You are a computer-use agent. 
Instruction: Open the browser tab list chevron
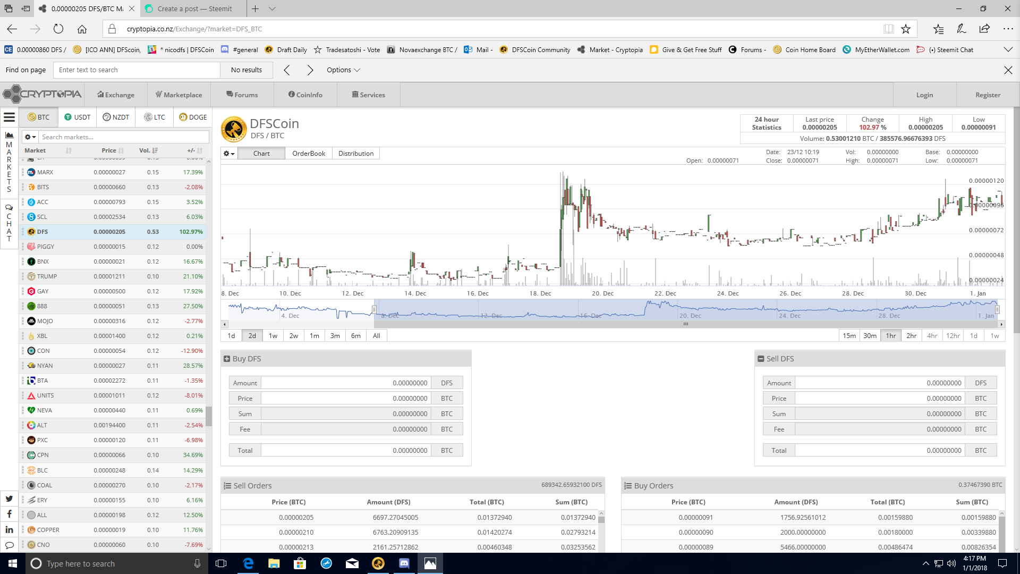272,9
